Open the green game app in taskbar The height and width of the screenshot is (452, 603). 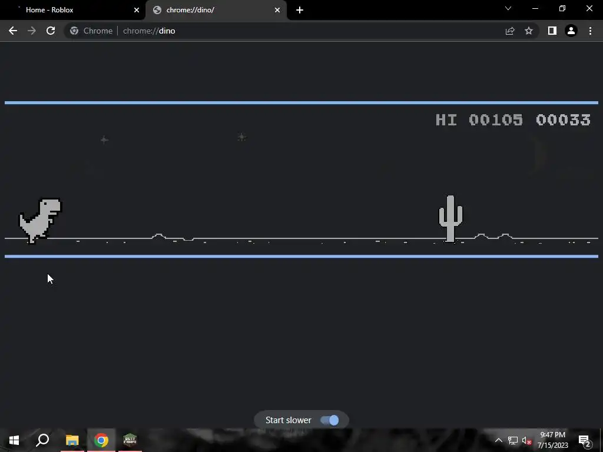130,440
